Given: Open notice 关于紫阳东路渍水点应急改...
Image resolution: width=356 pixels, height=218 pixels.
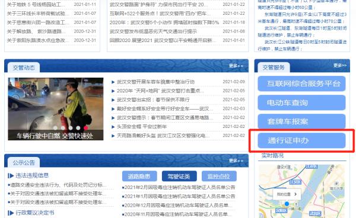Looking at the screenshot, I should point(38,40).
